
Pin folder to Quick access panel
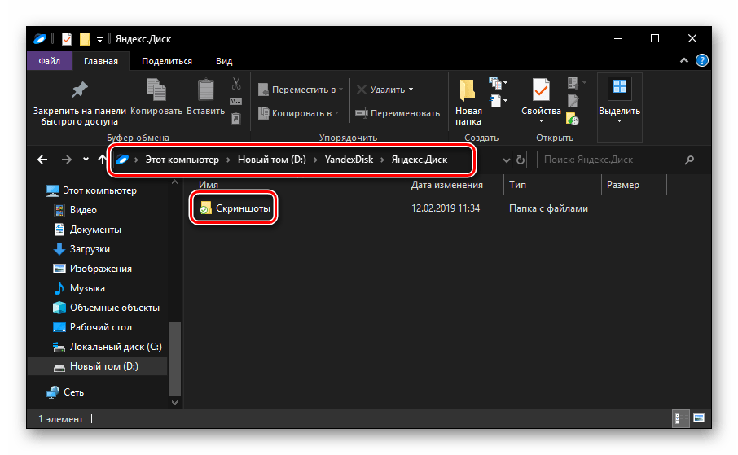(x=79, y=102)
